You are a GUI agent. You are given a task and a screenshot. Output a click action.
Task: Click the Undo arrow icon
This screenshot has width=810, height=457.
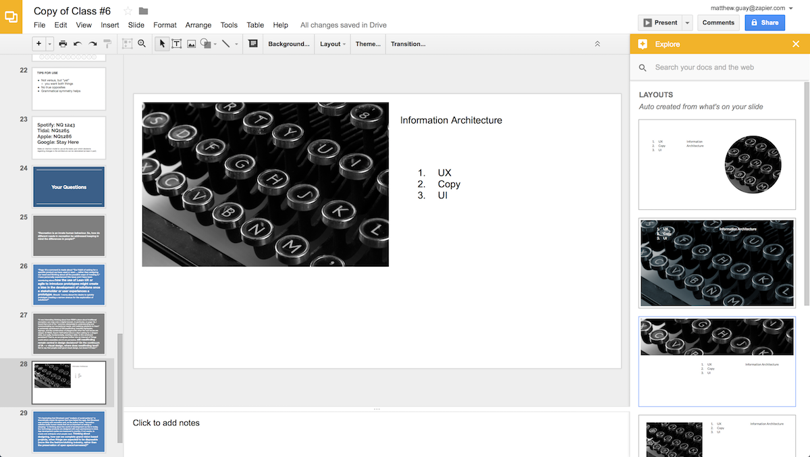coord(78,43)
